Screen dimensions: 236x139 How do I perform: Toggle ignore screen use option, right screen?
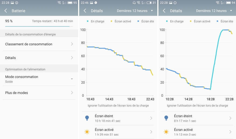coord(197,106)
